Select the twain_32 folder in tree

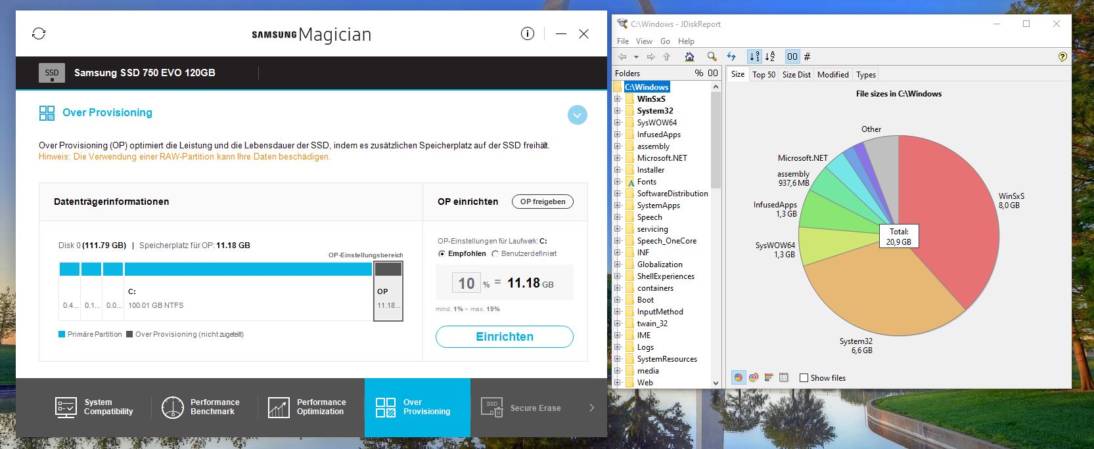652,324
